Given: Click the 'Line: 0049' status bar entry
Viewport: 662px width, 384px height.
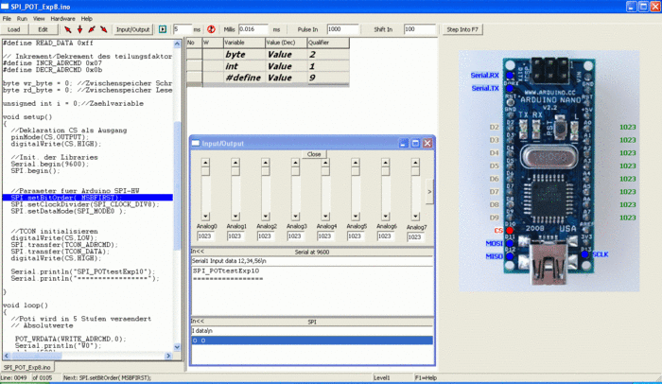Looking at the screenshot, I should point(13,377).
